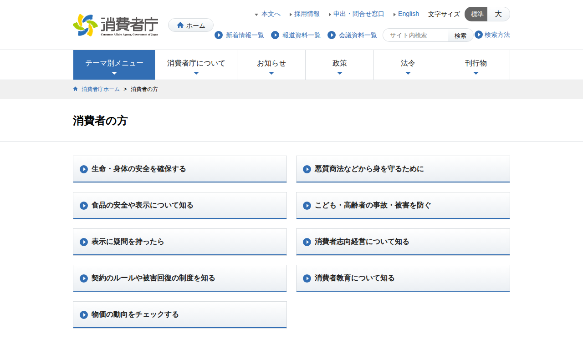The image size is (583, 364).
Task: Click arrow icon of 消費者志向経営について知る
Action: point(307,242)
